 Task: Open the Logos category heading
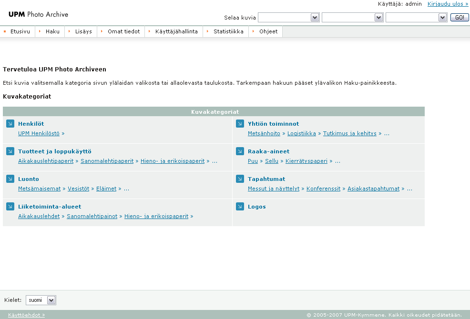pos(256,206)
